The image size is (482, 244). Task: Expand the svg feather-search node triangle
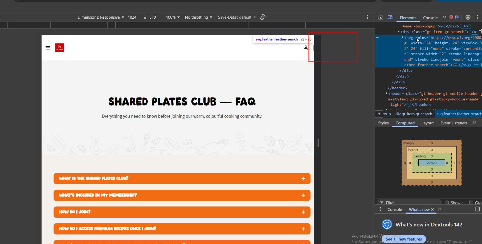pyautogui.click(x=402, y=37)
